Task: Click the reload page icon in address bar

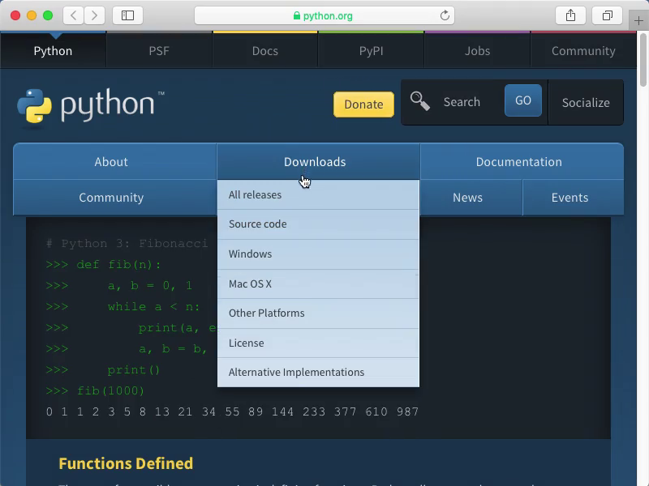Action: pos(445,15)
